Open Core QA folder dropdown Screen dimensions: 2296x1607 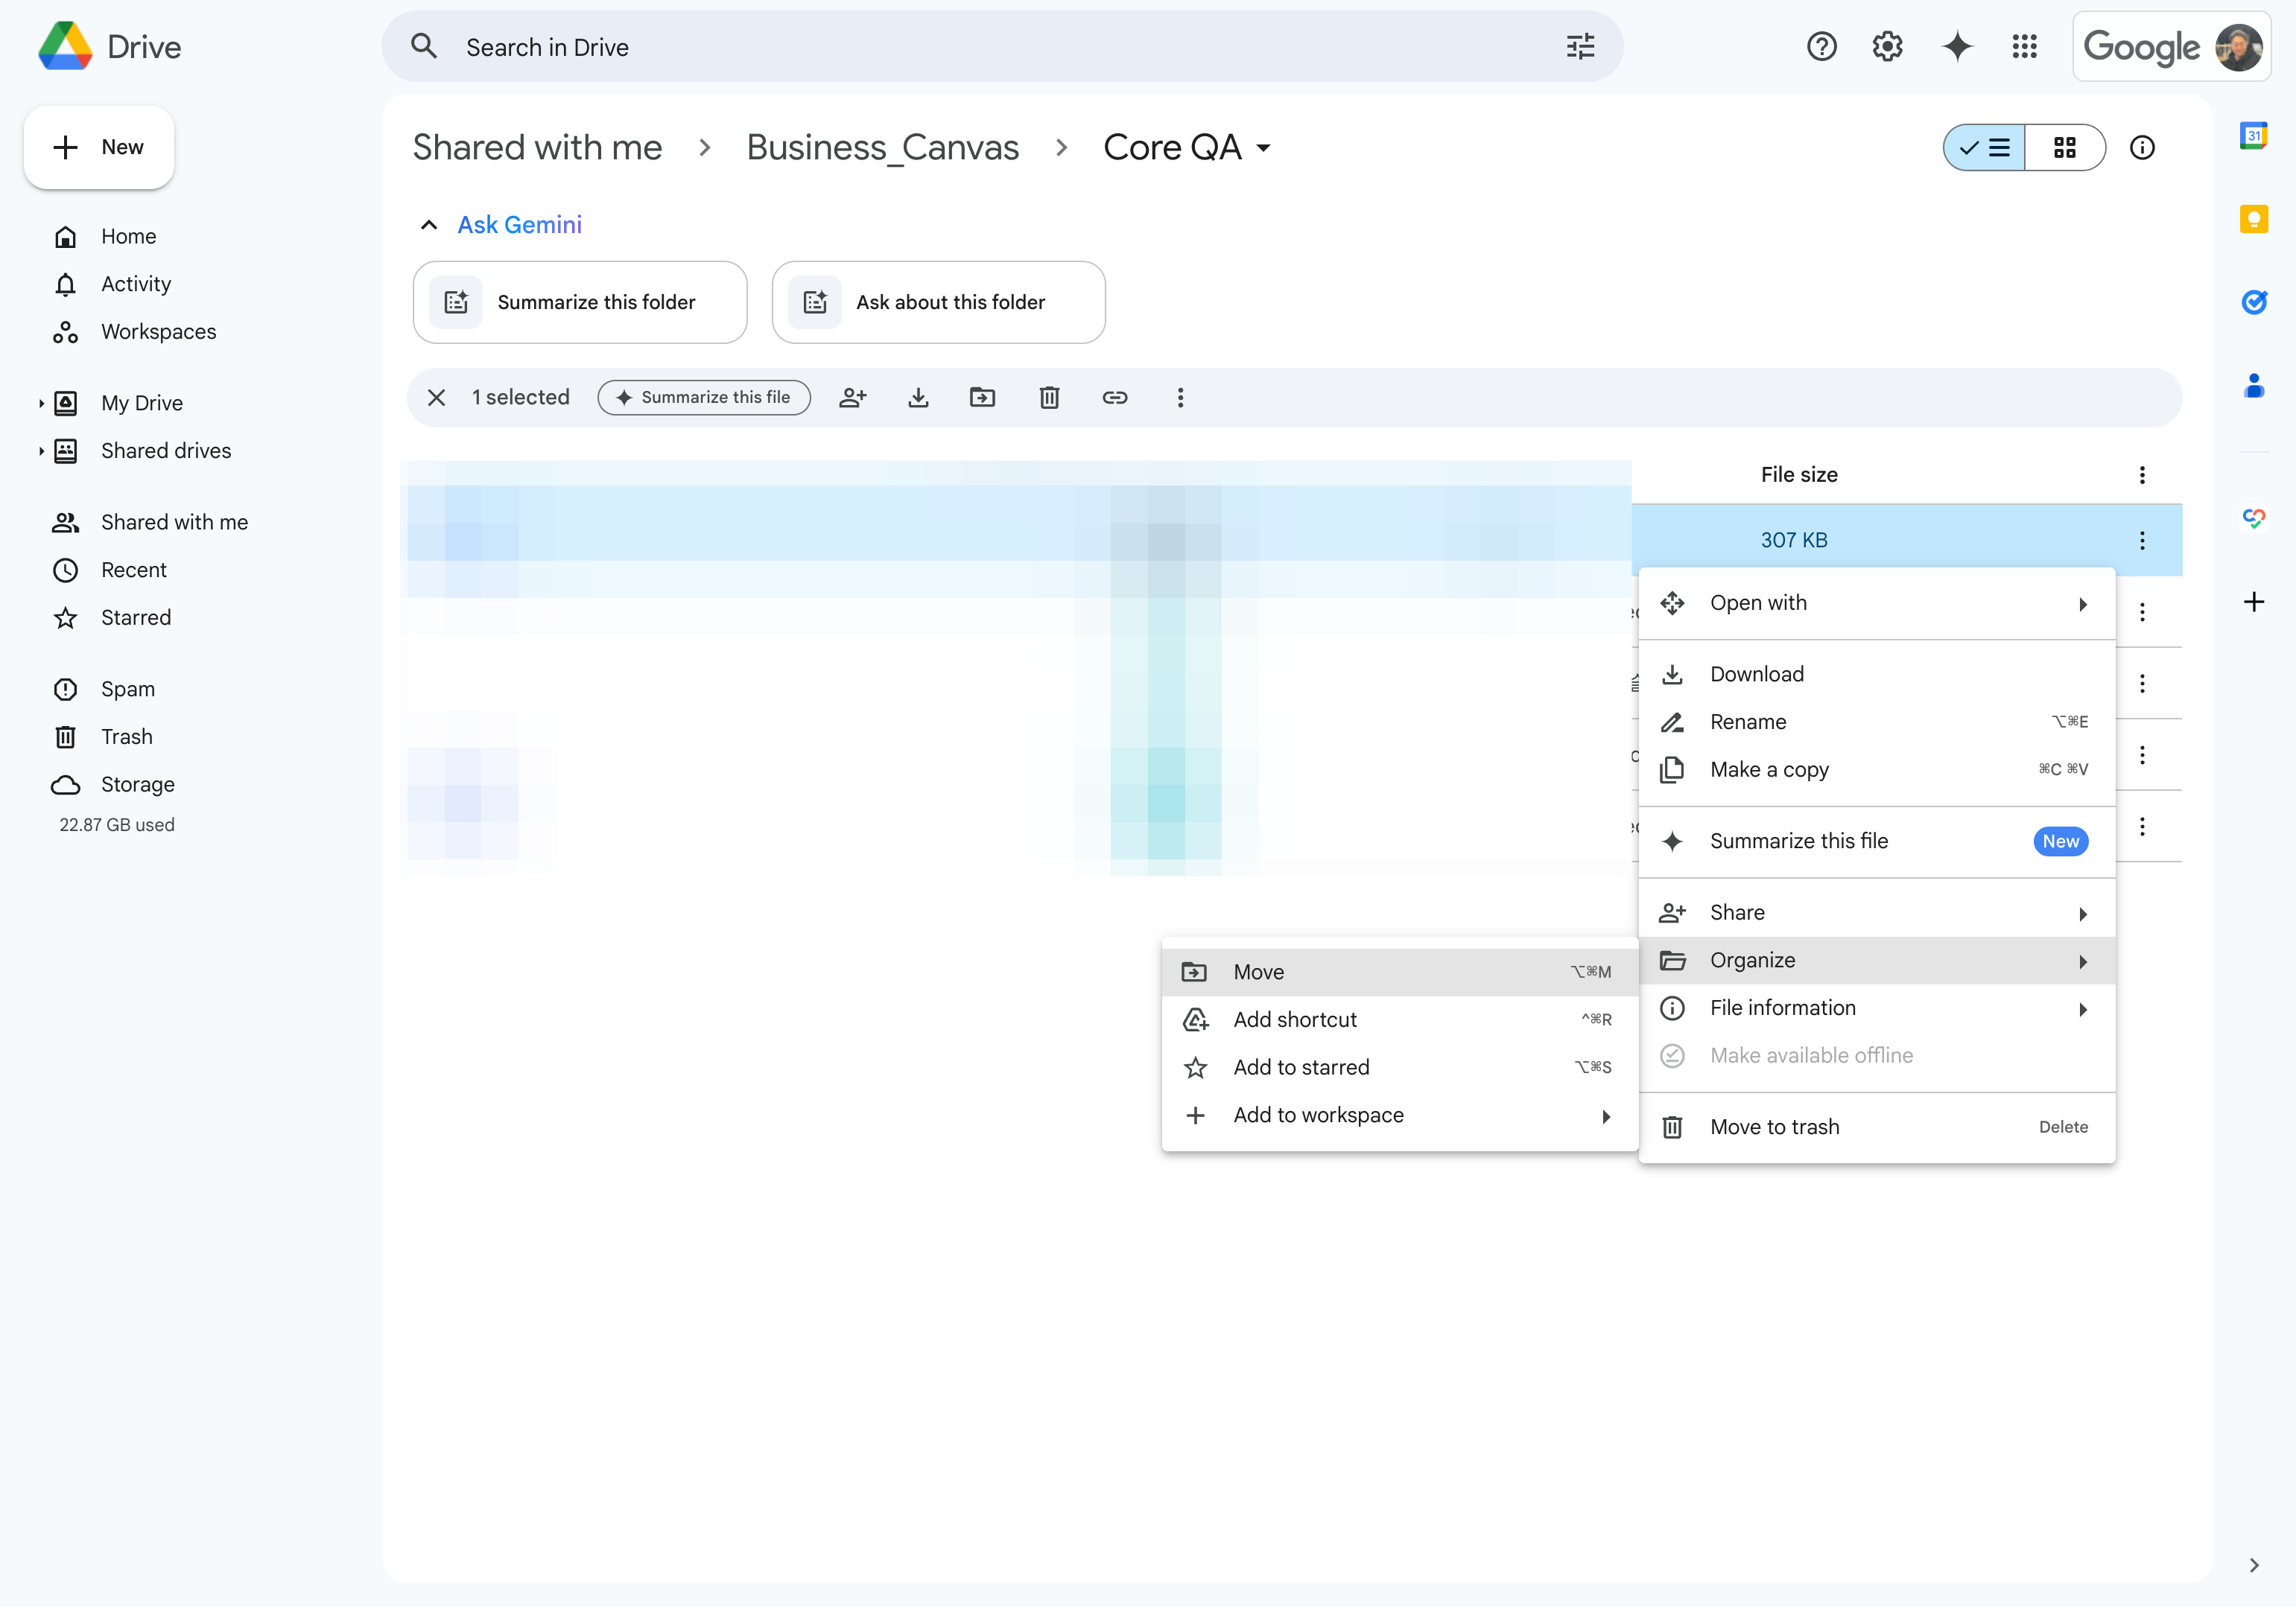point(1264,148)
